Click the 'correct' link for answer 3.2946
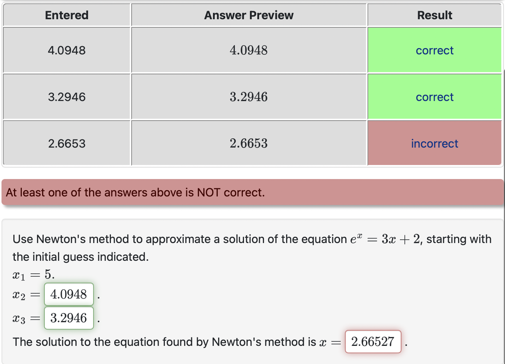 click(x=435, y=97)
